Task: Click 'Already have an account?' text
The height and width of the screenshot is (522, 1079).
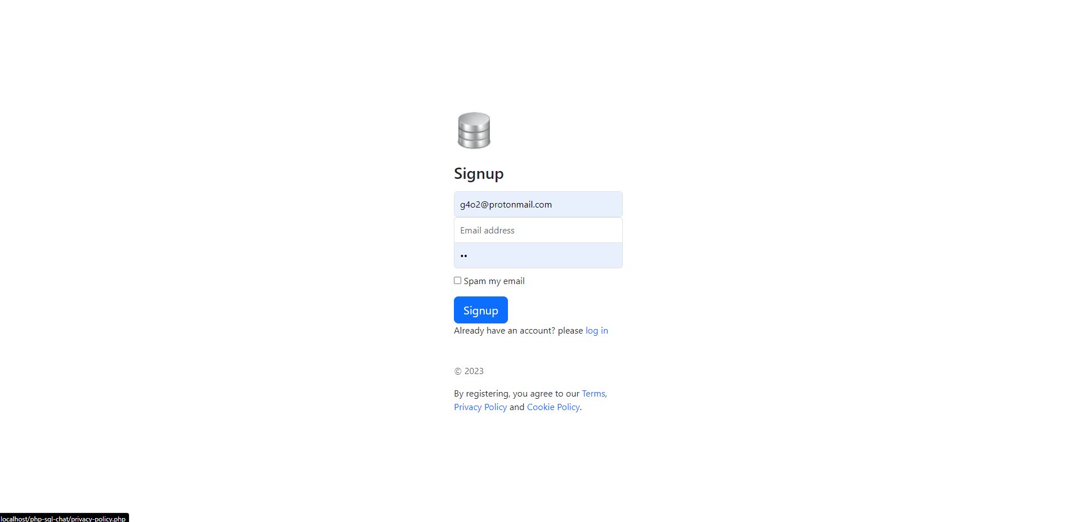Action: pyautogui.click(x=505, y=331)
